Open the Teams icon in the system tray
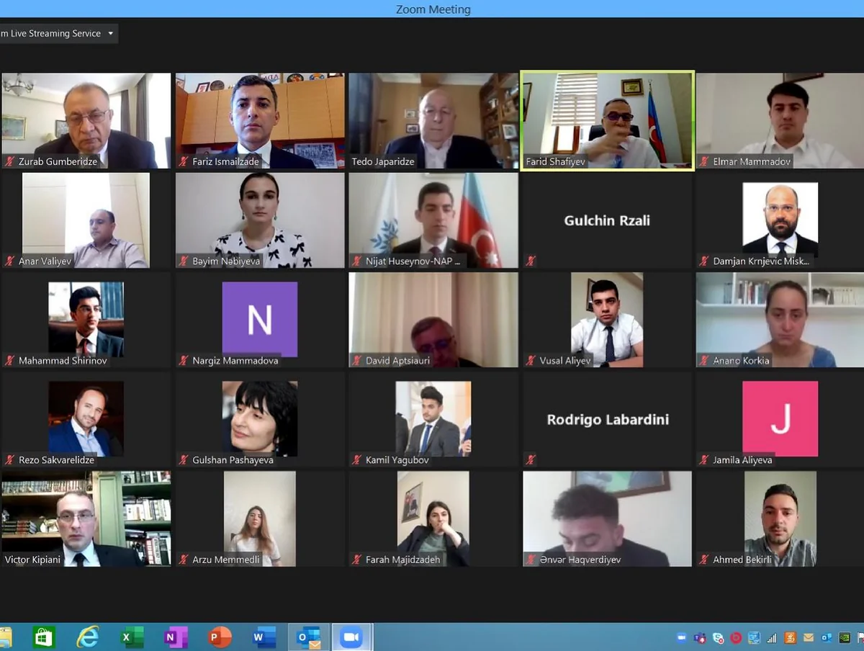Screen dimensions: 864x651 tap(700, 638)
